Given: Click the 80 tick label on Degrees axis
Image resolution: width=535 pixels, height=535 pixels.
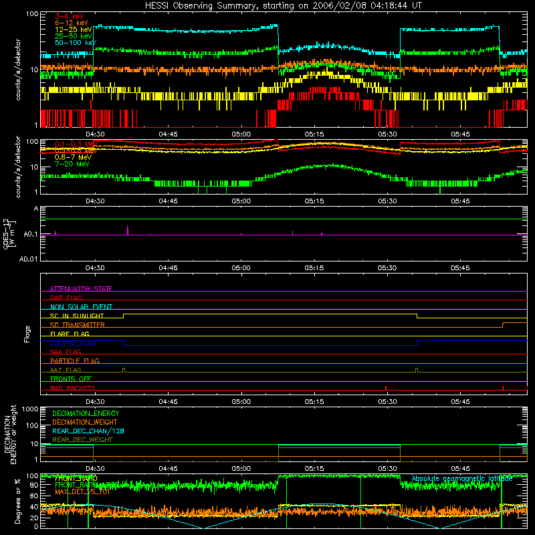Looking at the screenshot, I should pyautogui.click(x=34, y=485).
